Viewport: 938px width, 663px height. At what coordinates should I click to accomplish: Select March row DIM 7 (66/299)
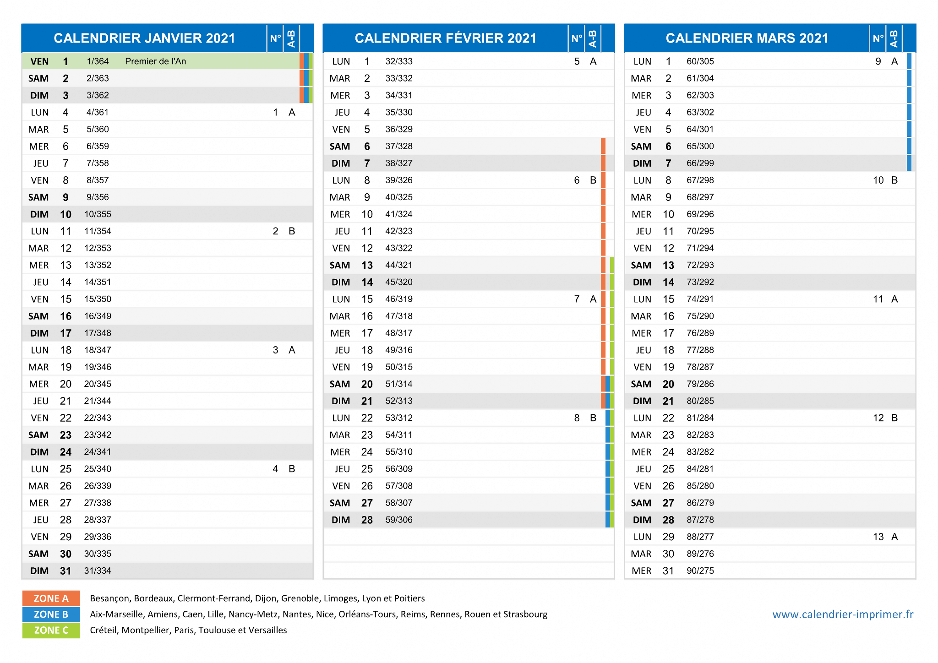[770, 163]
